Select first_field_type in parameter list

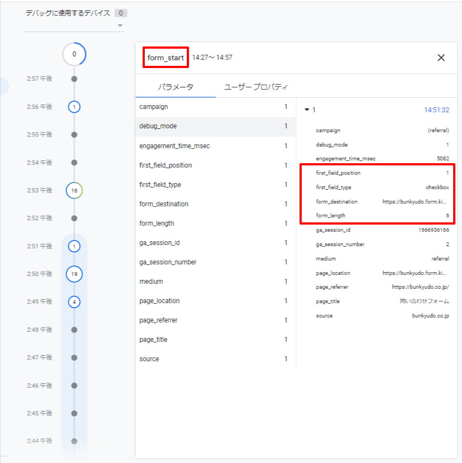[216, 185]
